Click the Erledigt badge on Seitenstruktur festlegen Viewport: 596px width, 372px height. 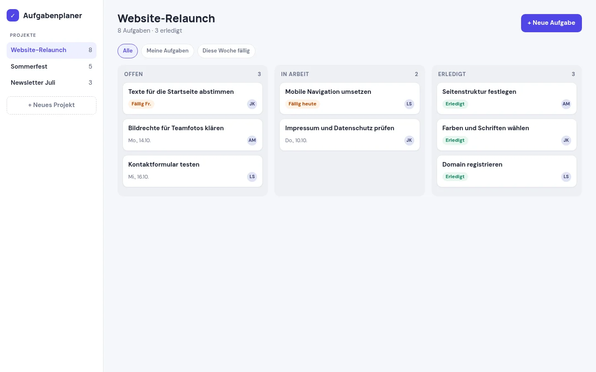[455, 104]
